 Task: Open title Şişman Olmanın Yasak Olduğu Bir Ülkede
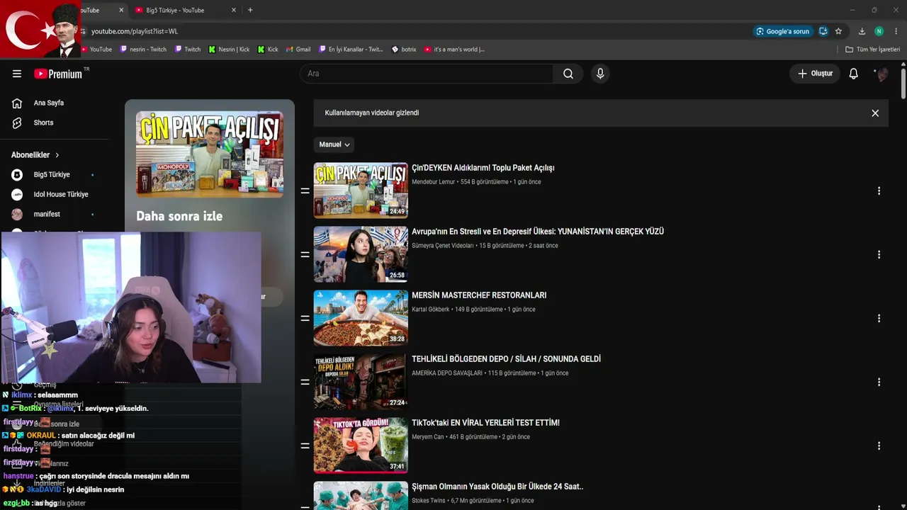coord(497,487)
